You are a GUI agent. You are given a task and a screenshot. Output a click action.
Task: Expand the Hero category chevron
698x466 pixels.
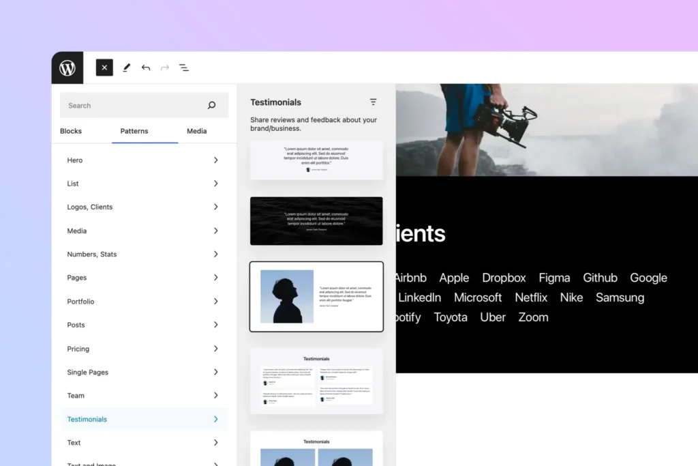pyautogui.click(x=215, y=160)
